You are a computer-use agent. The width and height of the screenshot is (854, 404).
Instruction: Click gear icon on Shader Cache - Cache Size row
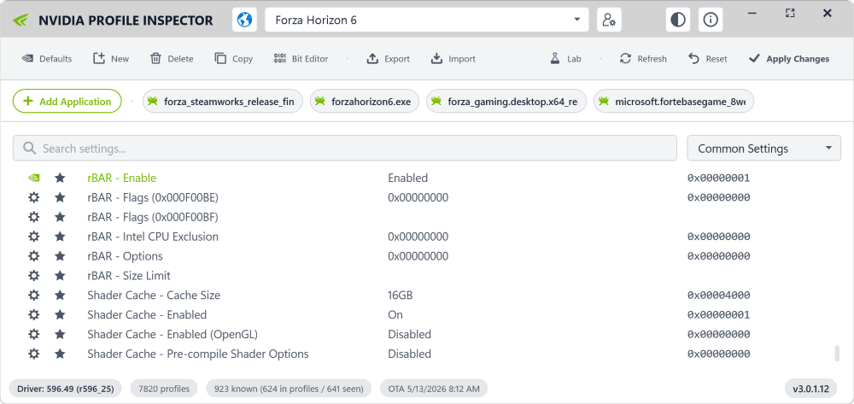34,296
